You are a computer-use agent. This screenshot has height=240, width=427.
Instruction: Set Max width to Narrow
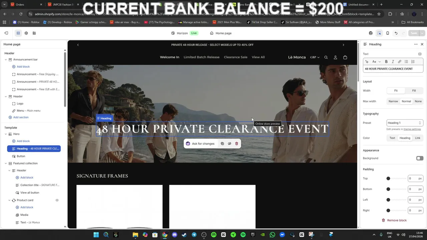pyautogui.click(x=393, y=101)
